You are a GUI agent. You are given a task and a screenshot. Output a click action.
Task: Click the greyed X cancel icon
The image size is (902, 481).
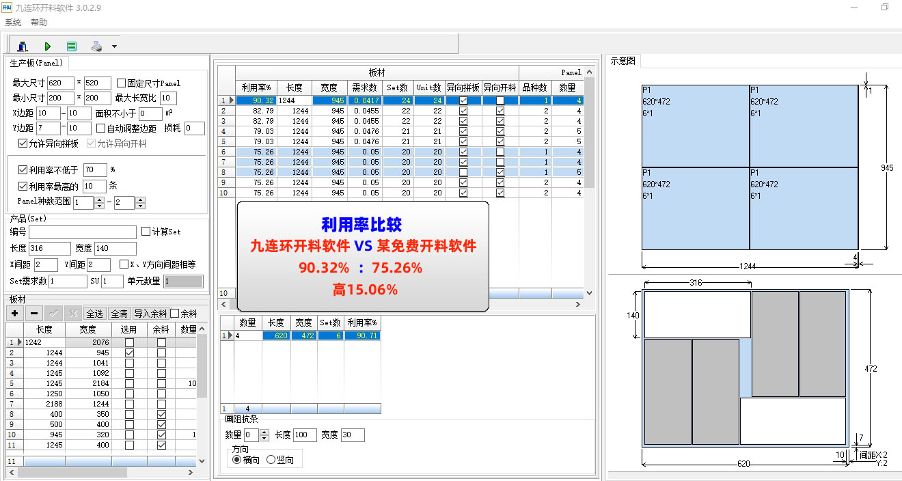(x=72, y=313)
